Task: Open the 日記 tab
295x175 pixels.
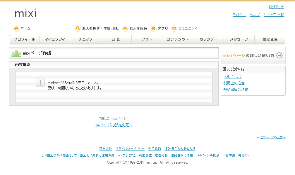Action: click(x=116, y=39)
